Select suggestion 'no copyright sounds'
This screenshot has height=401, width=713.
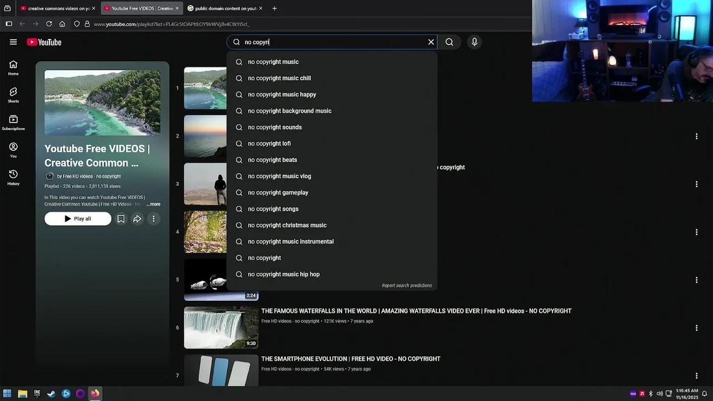pos(332,127)
